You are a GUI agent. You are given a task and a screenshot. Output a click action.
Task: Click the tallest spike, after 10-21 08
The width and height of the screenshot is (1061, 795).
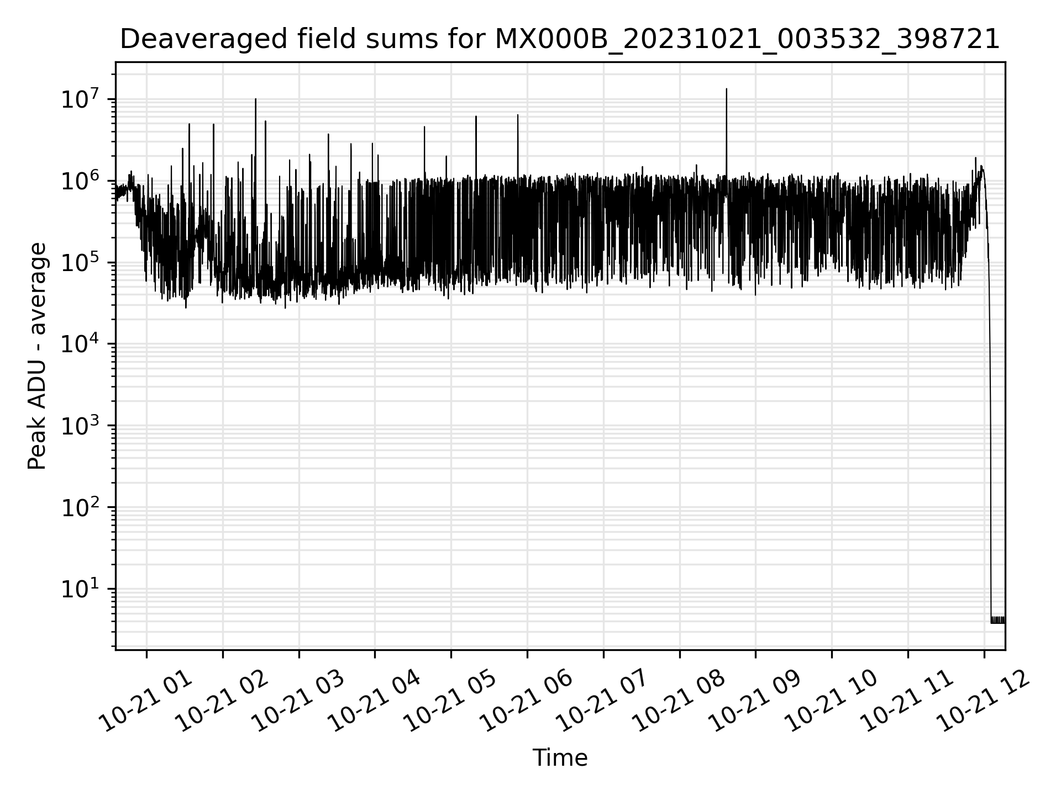point(726,132)
